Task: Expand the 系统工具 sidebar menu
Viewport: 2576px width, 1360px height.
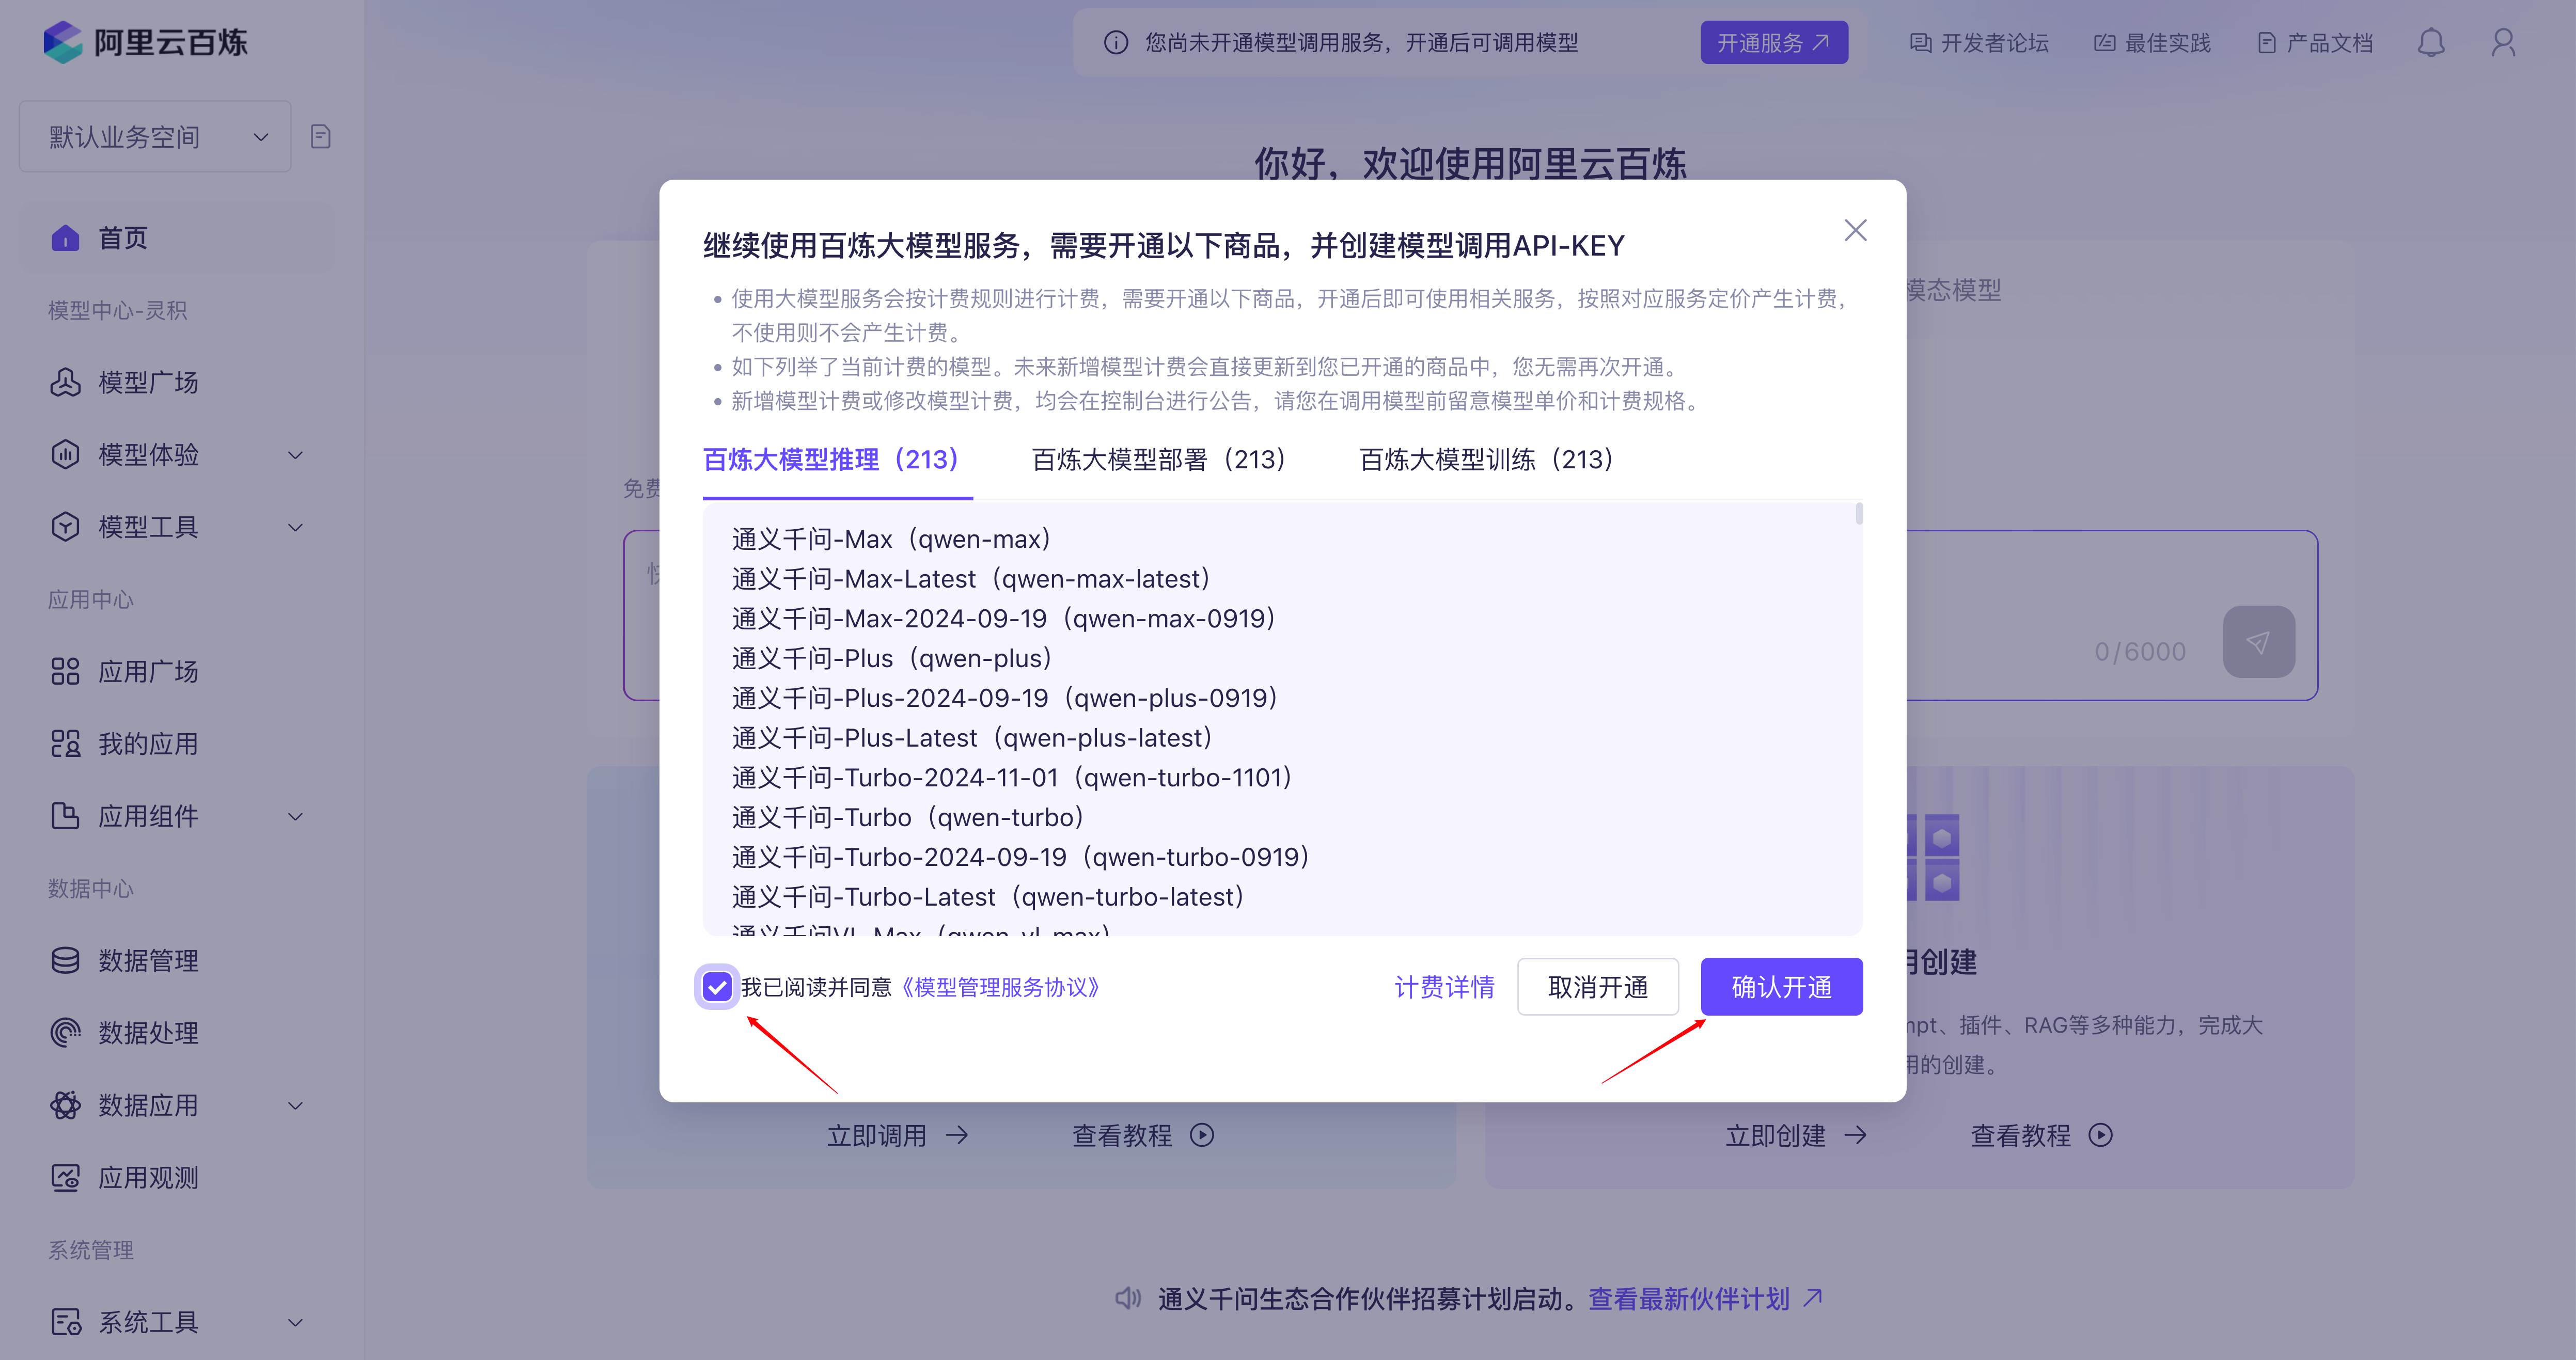Action: pyautogui.click(x=294, y=1322)
